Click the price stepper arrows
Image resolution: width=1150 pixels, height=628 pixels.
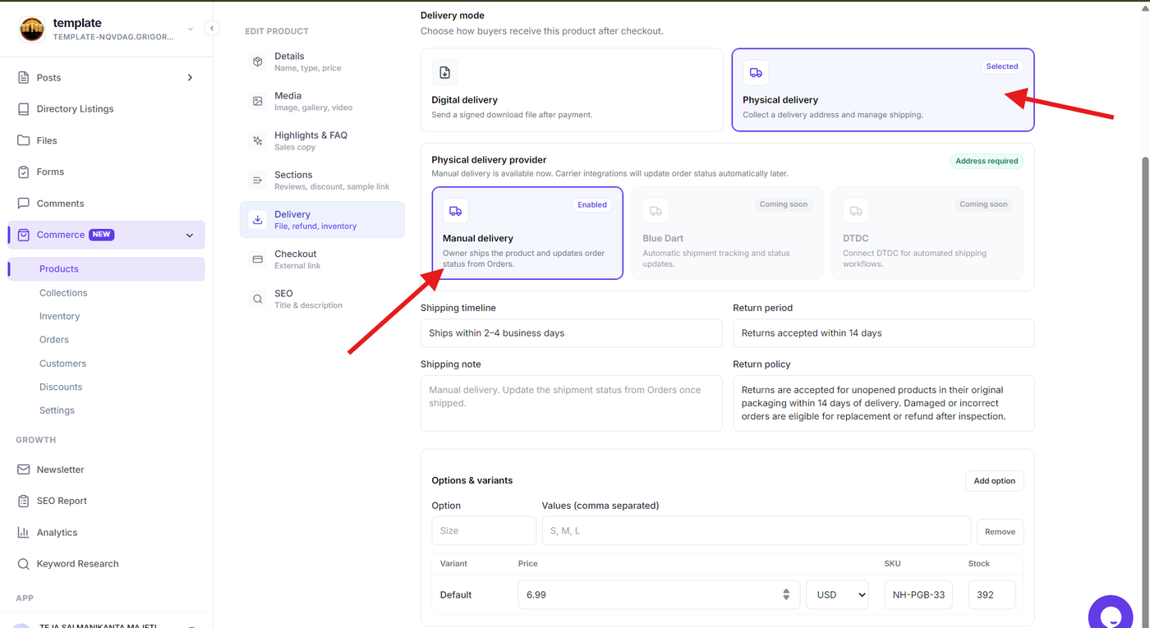point(786,594)
